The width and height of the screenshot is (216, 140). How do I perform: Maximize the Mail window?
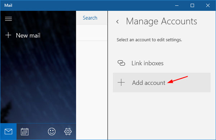click(x=192, y=5)
